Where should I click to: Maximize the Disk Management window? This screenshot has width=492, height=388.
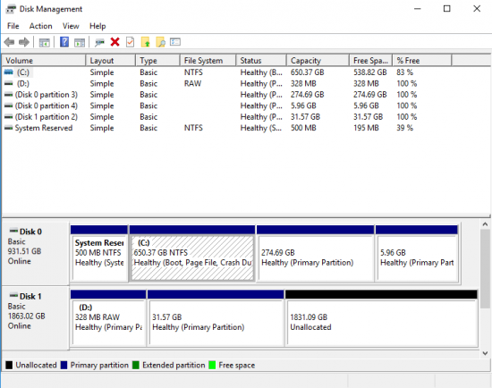[446, 9]
